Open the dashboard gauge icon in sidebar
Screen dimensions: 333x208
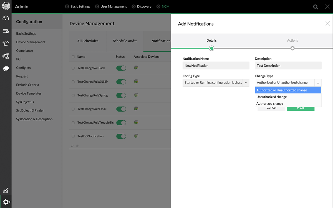tap(6, 18)
